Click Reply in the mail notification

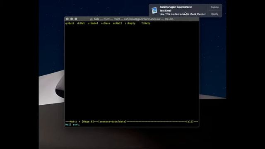pyautogui.click(x=214, y=14)
